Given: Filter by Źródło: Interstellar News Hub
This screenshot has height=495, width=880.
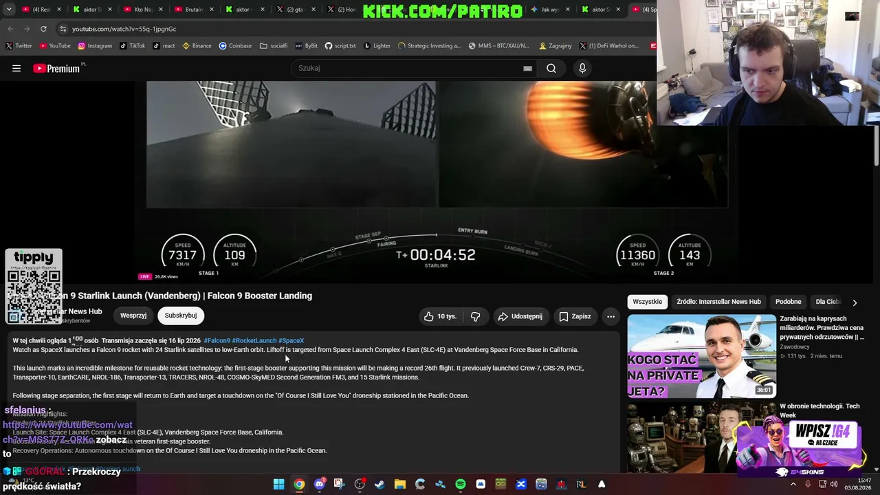Looking at the screenshot, I should (x=718, y=302).
